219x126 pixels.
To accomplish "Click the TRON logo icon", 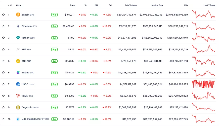I will pos(18,96).
